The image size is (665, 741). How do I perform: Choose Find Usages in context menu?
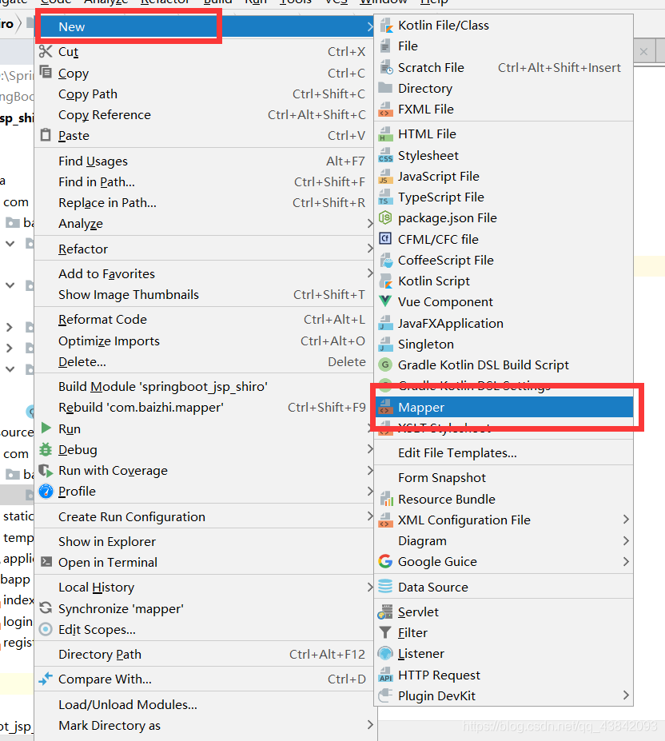point(203,161)
